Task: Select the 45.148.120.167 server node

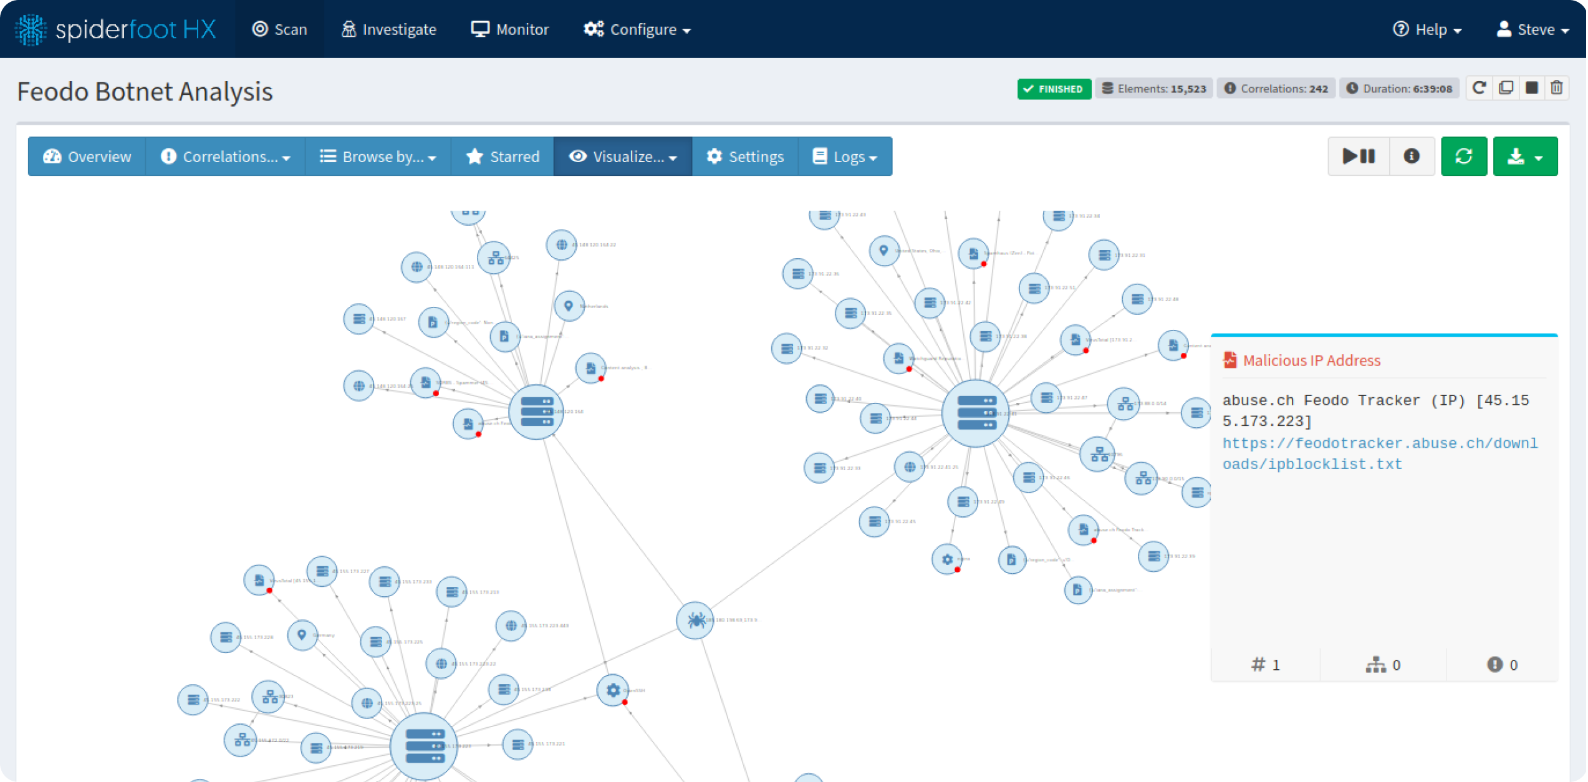Action: point(359,319)
